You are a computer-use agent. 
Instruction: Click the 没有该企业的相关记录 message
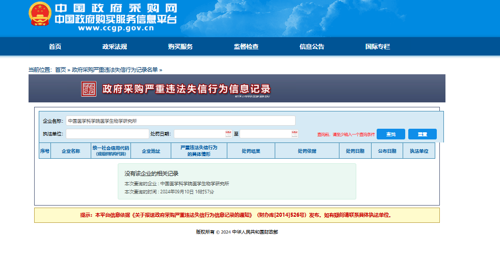click(151, 174)
